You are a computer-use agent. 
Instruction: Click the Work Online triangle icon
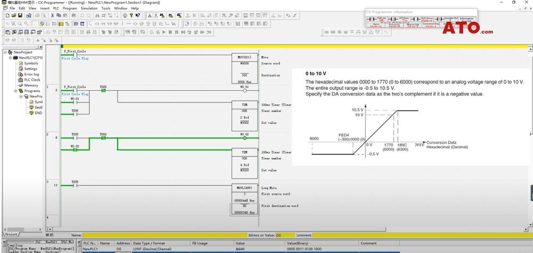point(149,15)
